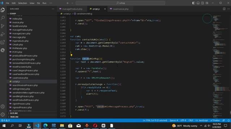Expand the TIMELINE section

pos(14,117)
